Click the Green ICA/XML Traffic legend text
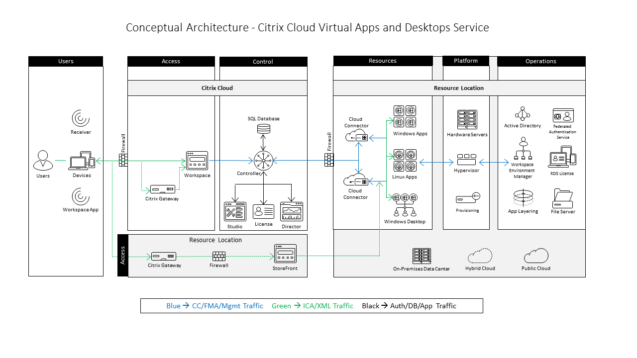 pos(313,306)
